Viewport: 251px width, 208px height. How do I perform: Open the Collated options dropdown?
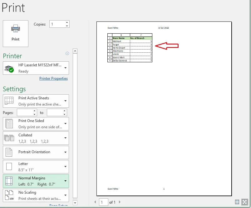36,138
